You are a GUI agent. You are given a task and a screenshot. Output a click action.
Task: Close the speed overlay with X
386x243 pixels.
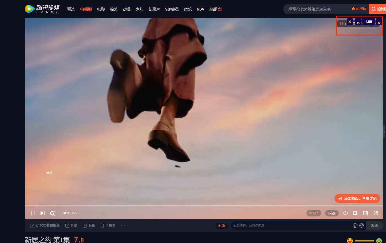pos(350,22)
